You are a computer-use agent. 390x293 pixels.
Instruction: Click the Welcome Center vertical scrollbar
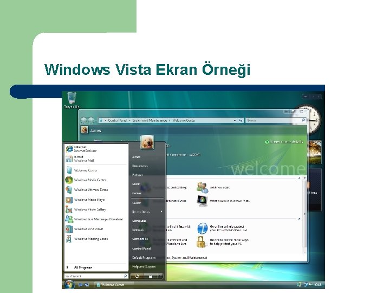(x=304, y=214)
